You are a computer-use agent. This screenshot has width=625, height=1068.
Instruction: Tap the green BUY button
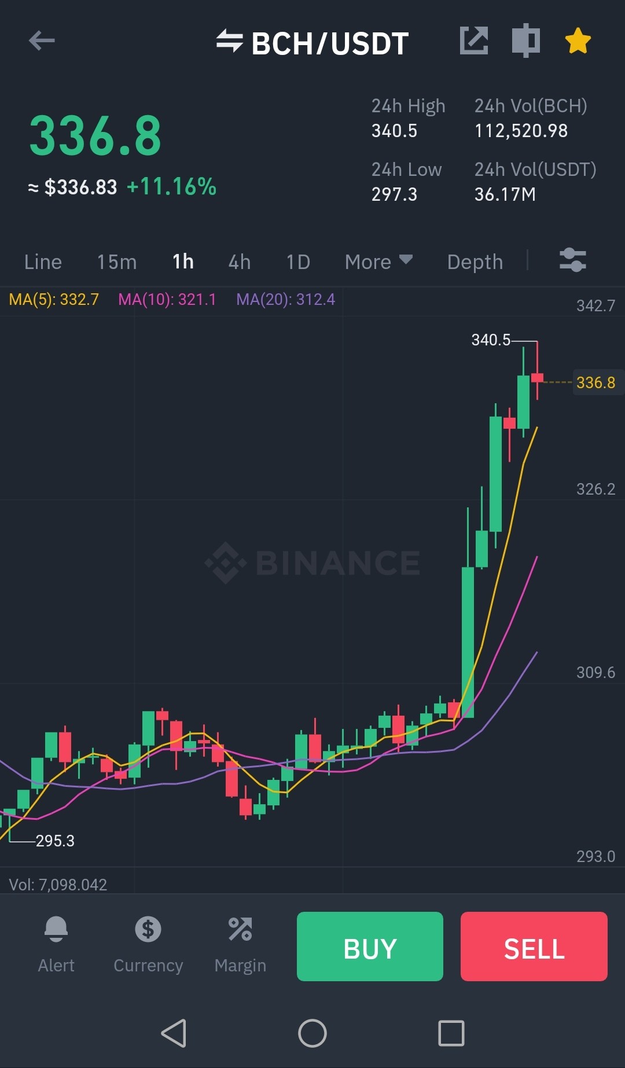pos(370,947)
